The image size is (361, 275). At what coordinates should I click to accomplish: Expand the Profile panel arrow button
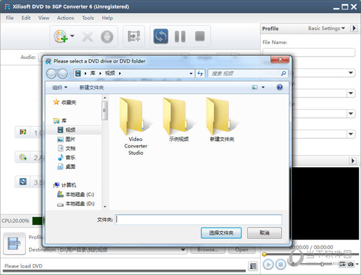[x=354, y=28]
